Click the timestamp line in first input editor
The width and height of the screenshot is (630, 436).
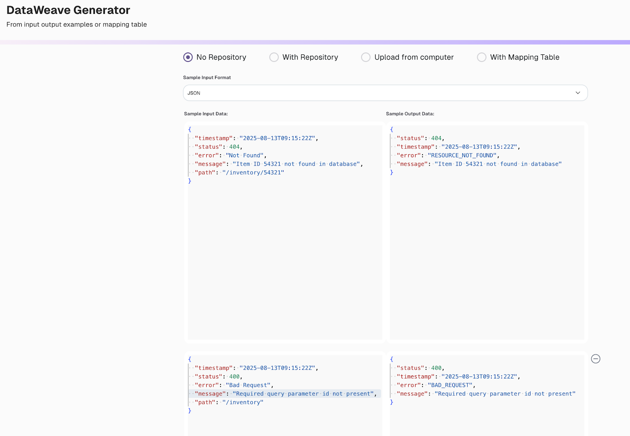coord(256,138)
